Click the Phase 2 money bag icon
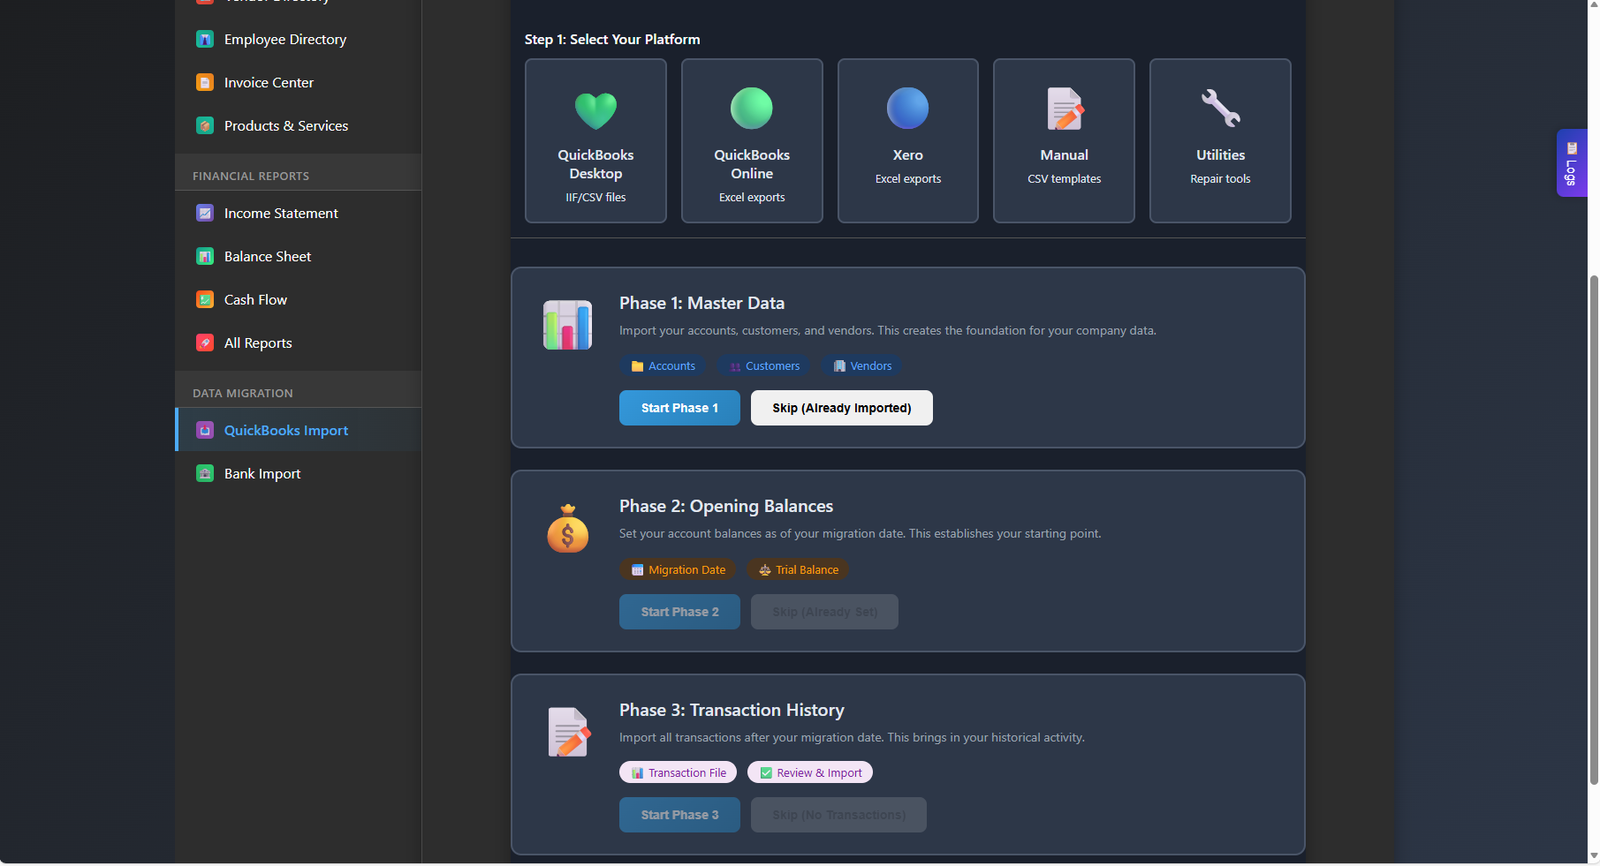The image size is (1600, 866). coord(568,529)
